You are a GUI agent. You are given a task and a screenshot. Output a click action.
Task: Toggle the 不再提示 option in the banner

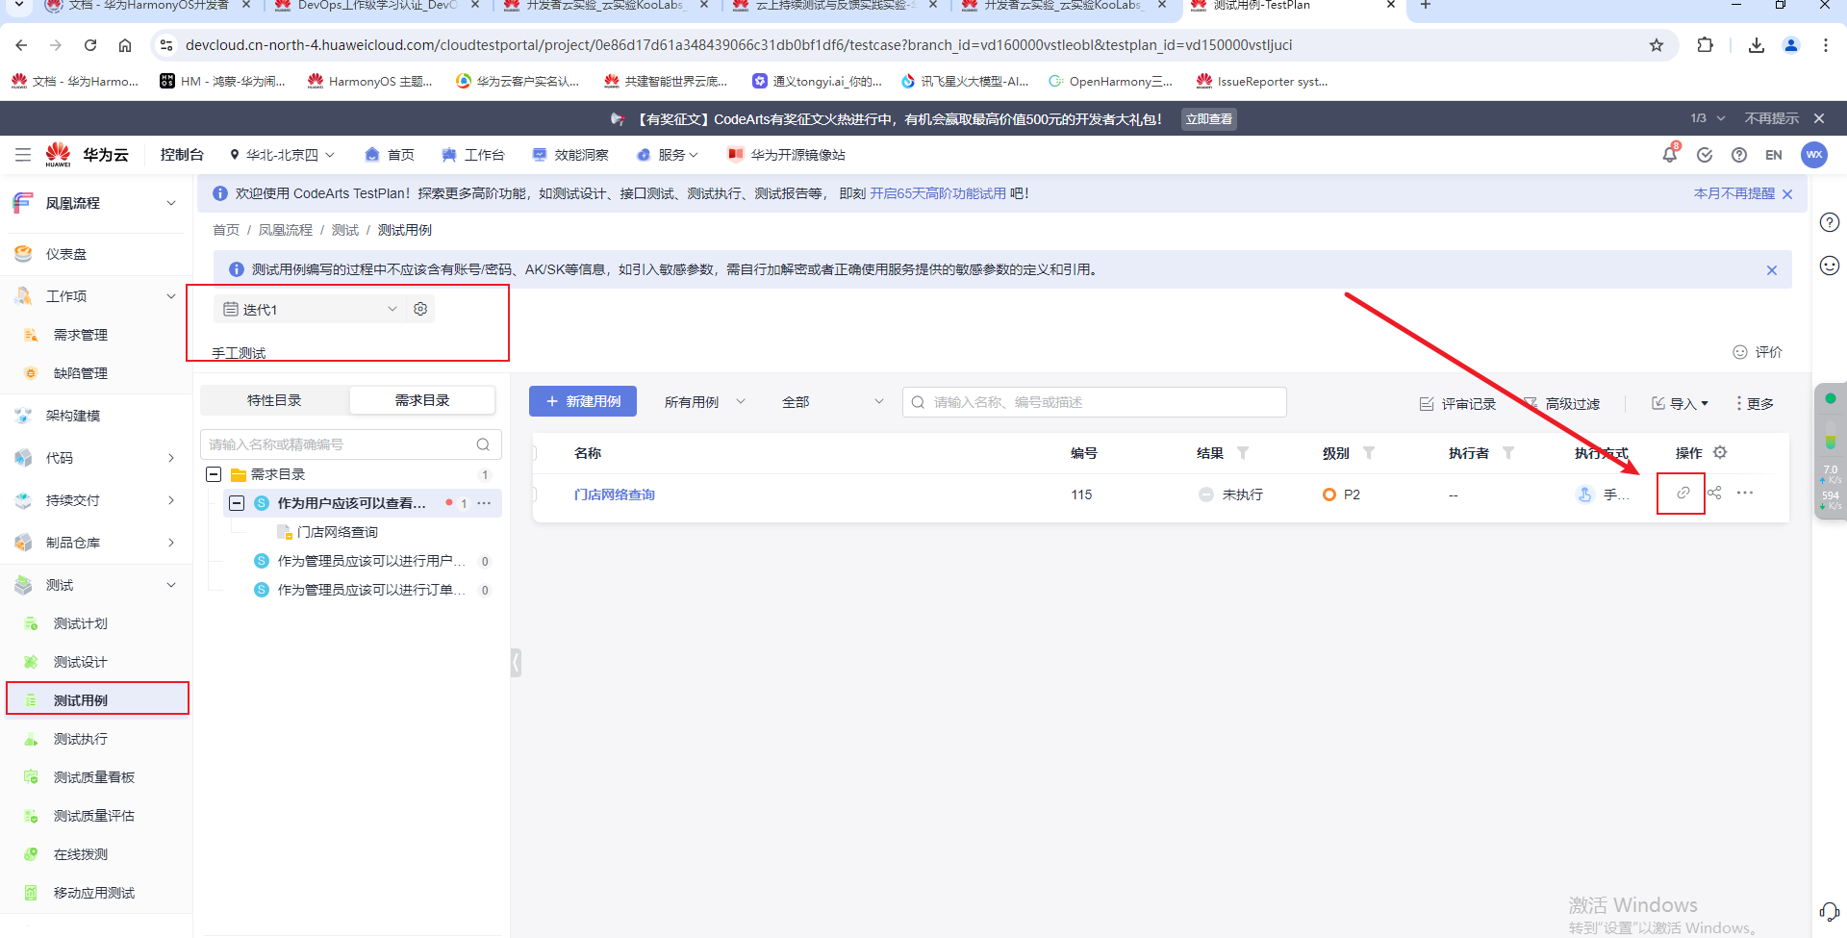[x=1771, y=117]
